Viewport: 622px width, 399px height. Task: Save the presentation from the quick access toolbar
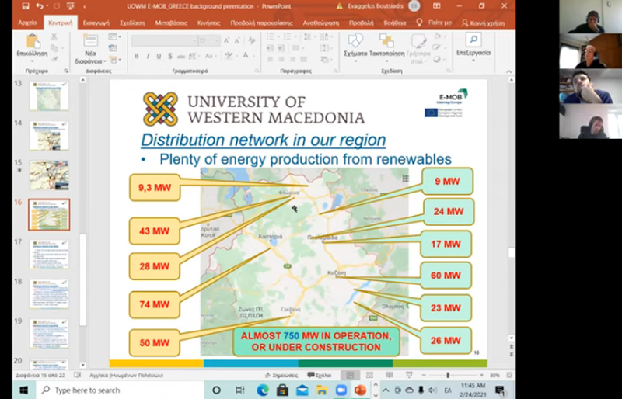coord(26,6)
